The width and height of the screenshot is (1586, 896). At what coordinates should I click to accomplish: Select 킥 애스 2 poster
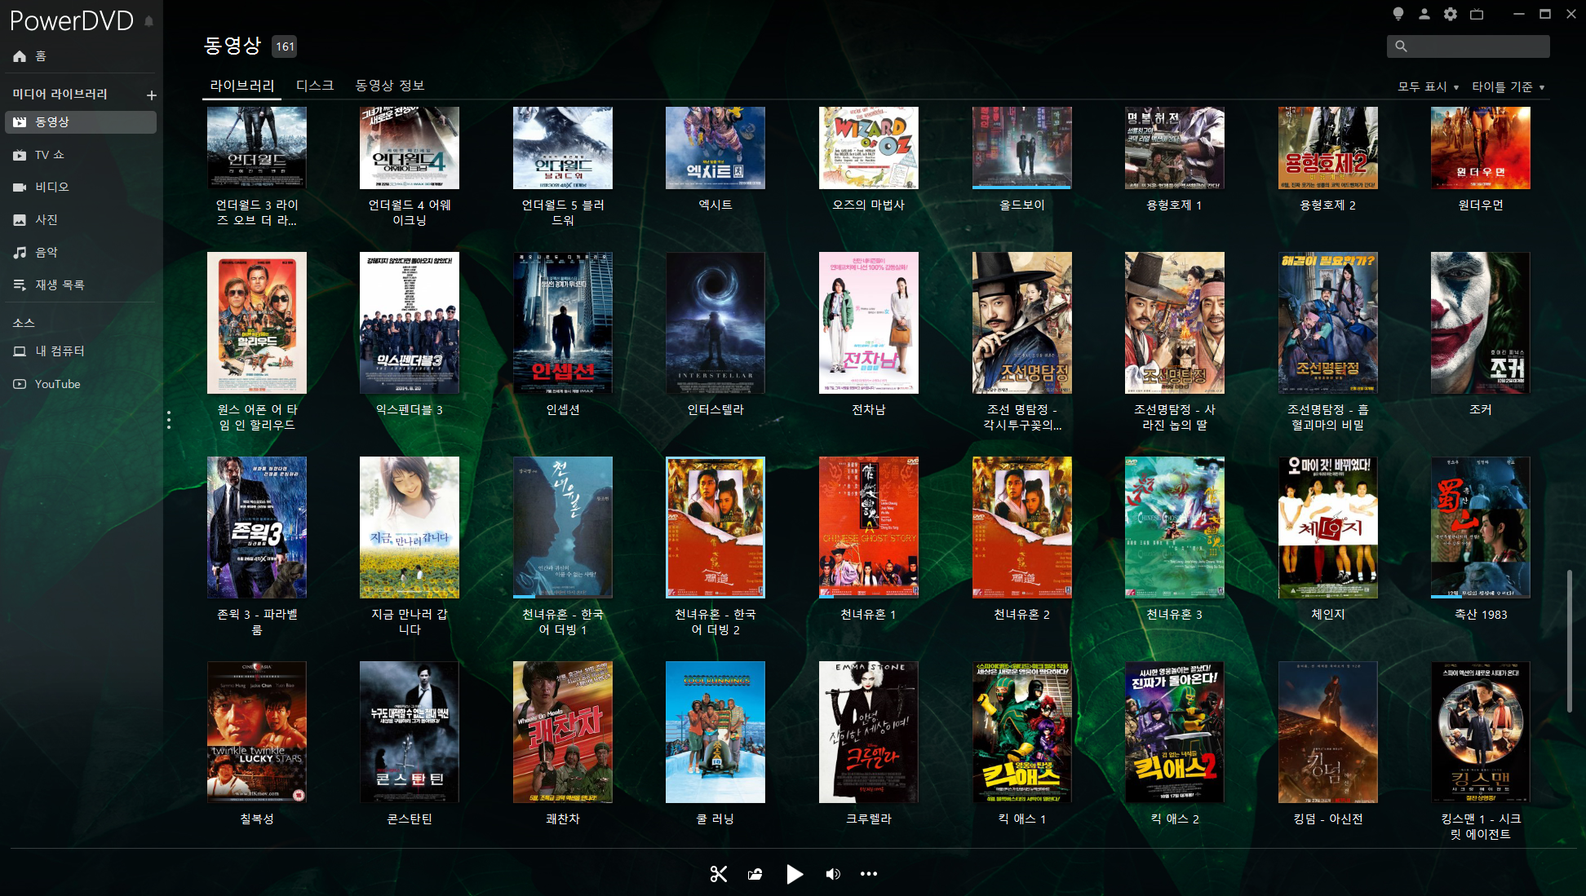(1175, 732)
